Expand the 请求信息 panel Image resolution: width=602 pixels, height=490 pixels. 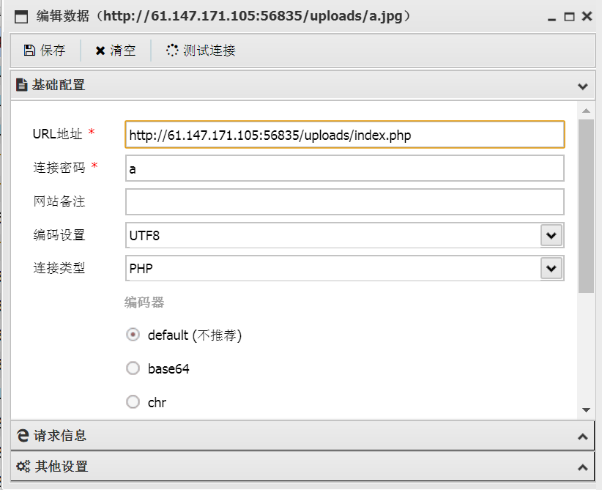(583, 437)
